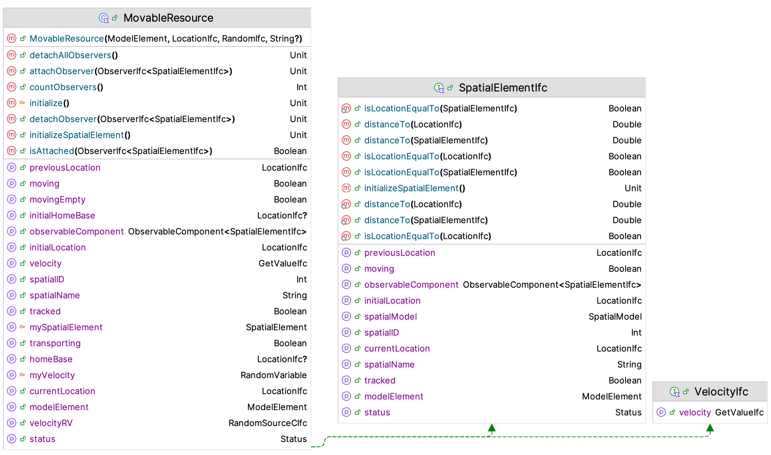Click method icon beside detachAllObservers()

[12, 55]
